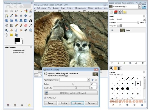The image size is (151, 110).
Task: Select the Text tool
Action: coord(30,21)
